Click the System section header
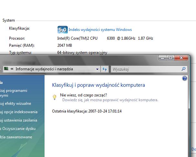196x157 pixels. pyautogui.click(x=9, y=20)
